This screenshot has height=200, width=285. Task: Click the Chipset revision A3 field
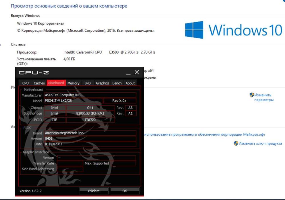click(x=131, y=108)
